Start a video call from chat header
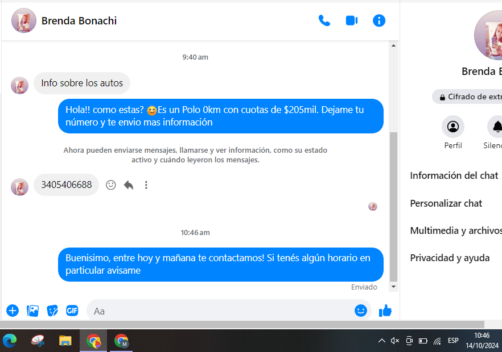The width and height of the screenshot is (502, 352). (352, 21)
